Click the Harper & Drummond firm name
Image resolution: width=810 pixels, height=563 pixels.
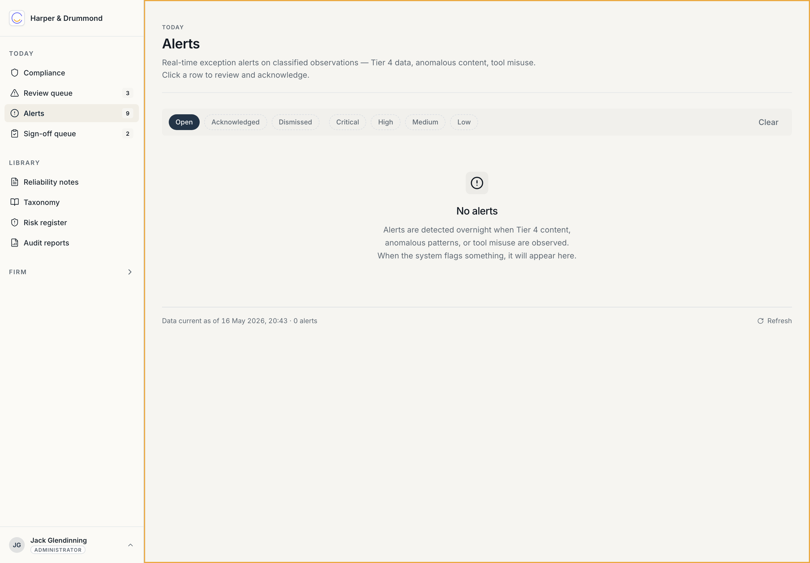point(66,18)
